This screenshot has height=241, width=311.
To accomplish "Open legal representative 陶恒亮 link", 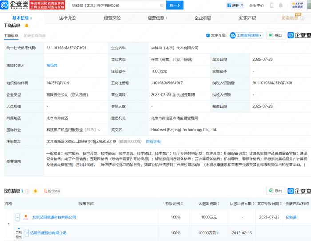I will 52,65.
